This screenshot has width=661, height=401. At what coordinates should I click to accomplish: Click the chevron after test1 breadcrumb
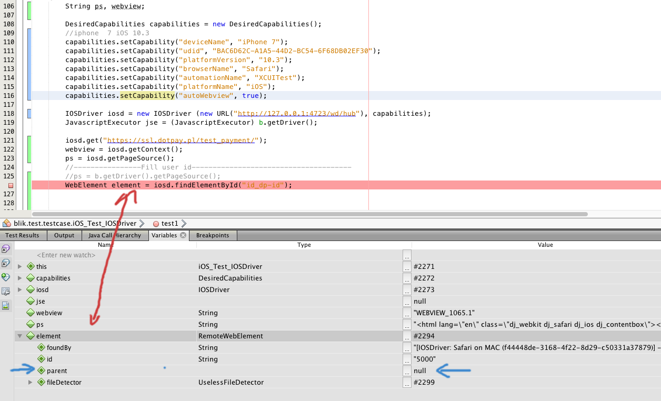pos(183,224)
